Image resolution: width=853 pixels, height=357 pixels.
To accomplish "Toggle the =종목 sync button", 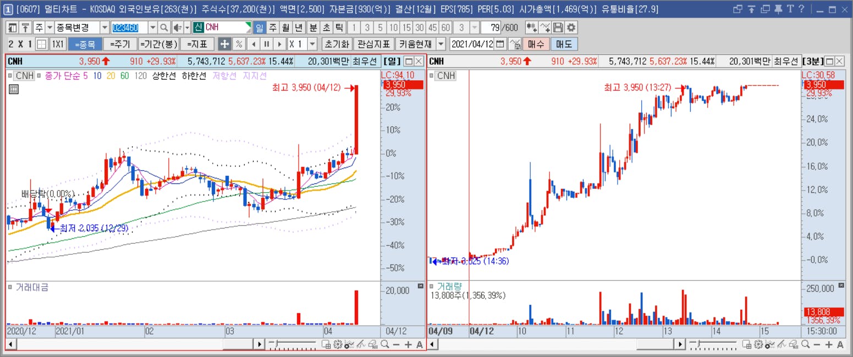I will click(85, 44).
